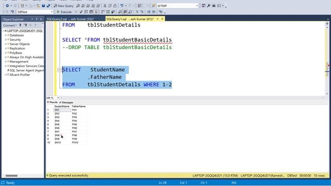Switch to the SQLQuery2.sql tab
The image size is (331, 186).
coord(70,19)
